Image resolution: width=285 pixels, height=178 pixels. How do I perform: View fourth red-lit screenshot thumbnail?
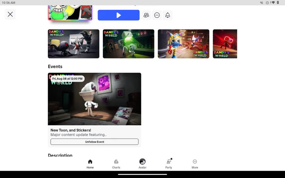tap(225, 44)
